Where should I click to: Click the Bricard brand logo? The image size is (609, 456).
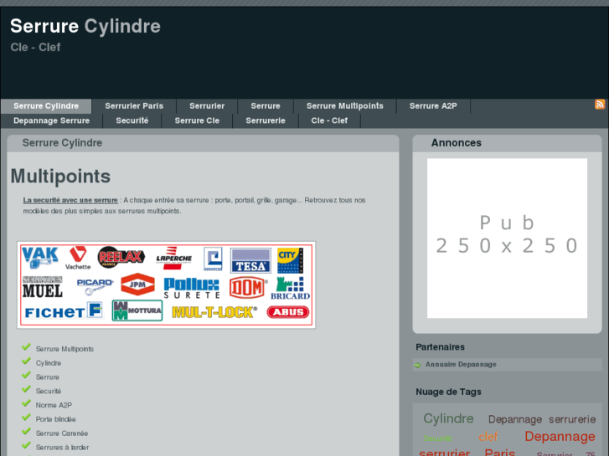[290, 288]
